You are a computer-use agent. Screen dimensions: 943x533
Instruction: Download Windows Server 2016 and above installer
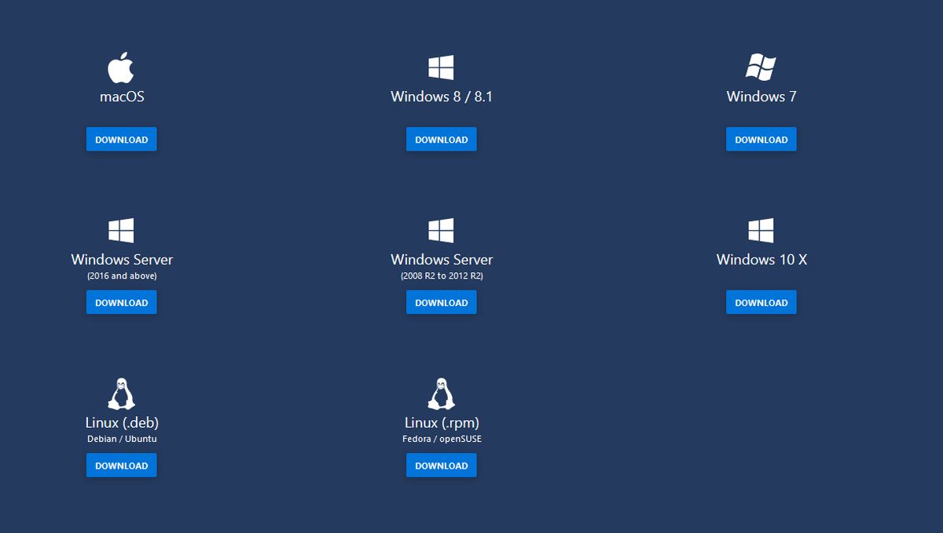pos(122,302)
